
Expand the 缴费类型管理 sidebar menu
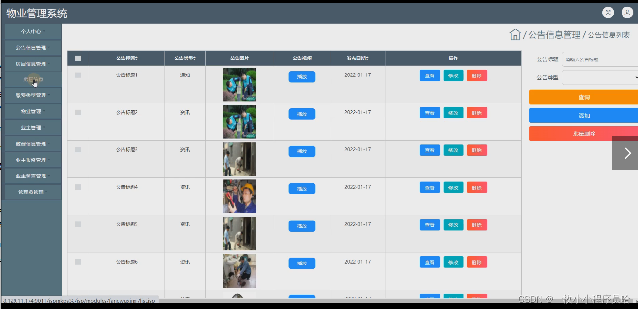pos(33,95)
